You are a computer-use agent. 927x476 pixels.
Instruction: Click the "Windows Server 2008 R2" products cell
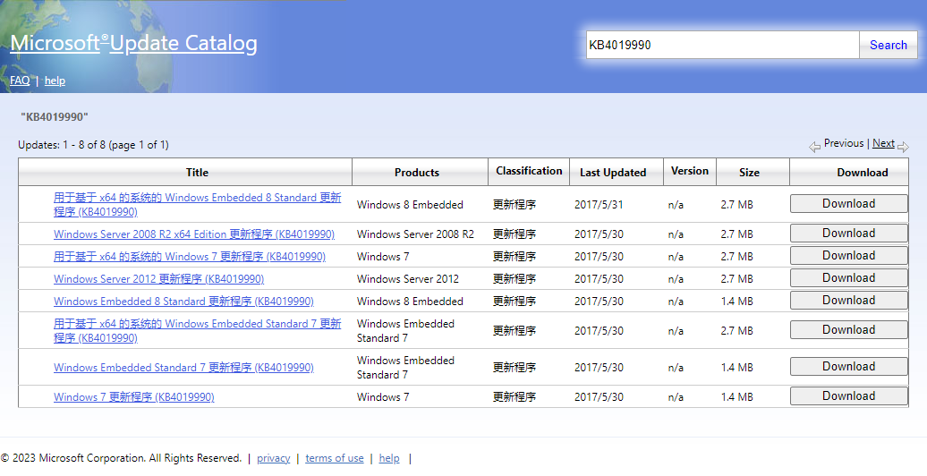pyautogui.click(x=415, y=234)
